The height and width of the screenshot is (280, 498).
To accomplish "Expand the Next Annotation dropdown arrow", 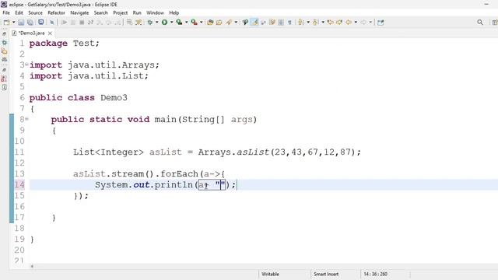I will point(308,23).
